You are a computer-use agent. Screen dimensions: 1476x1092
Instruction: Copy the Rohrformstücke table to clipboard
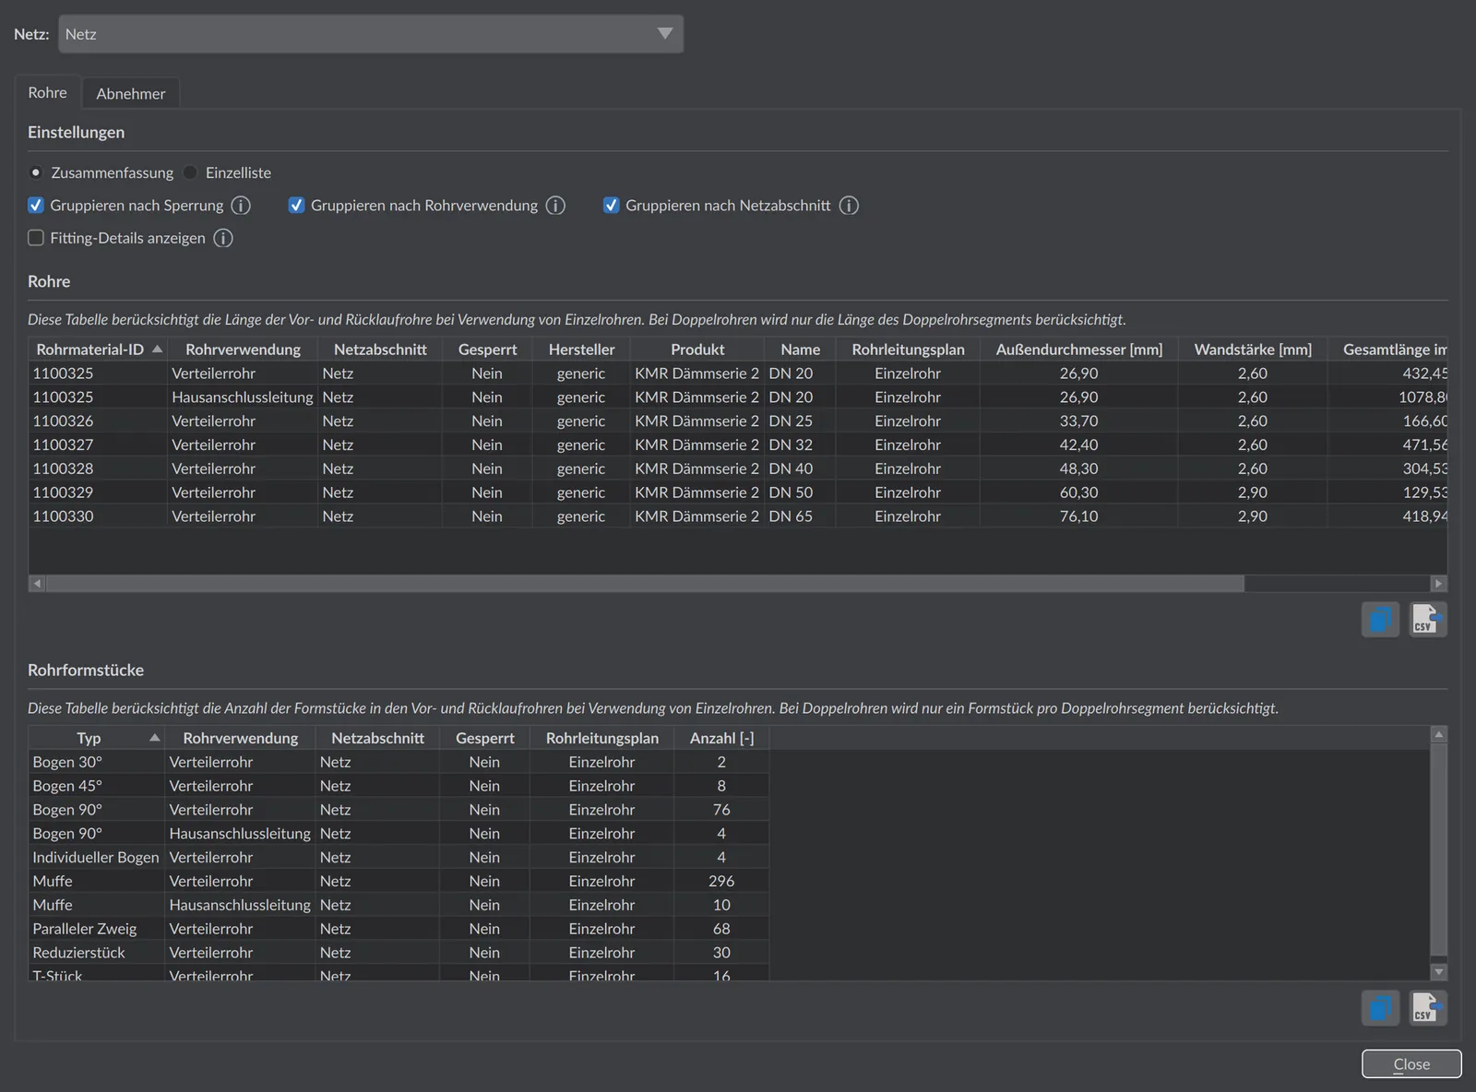pos(1380,1007)
